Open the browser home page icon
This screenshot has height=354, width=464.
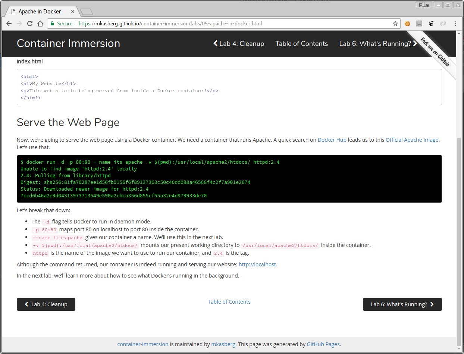point(40,24)
